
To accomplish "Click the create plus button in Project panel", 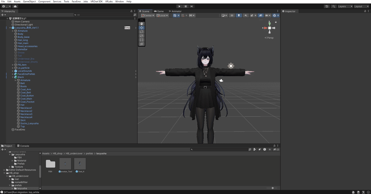I will (3, 150).
